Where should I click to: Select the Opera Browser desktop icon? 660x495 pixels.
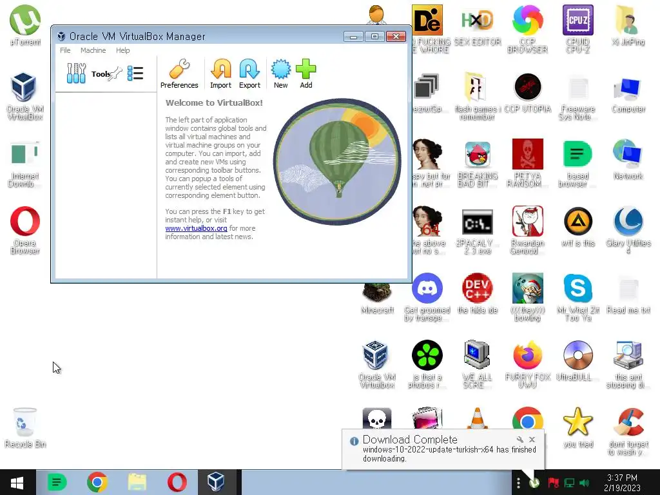[25, 230]
